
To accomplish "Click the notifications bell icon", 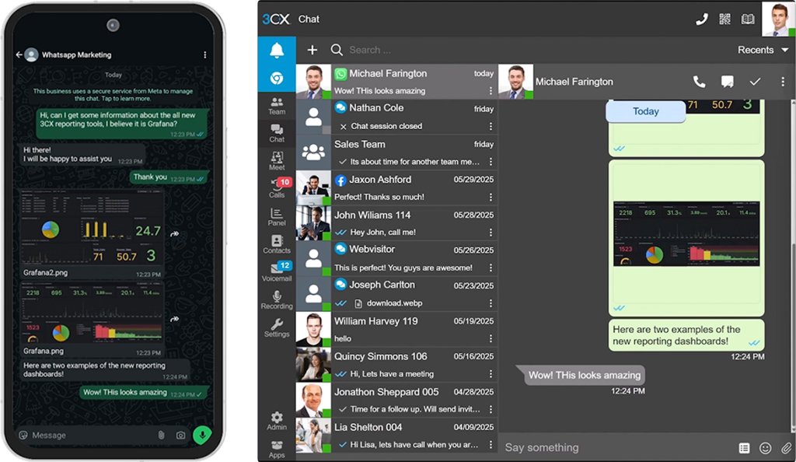I will pos(276,51).
